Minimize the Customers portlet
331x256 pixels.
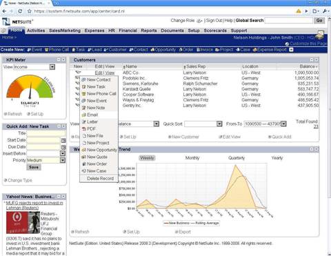312,60
